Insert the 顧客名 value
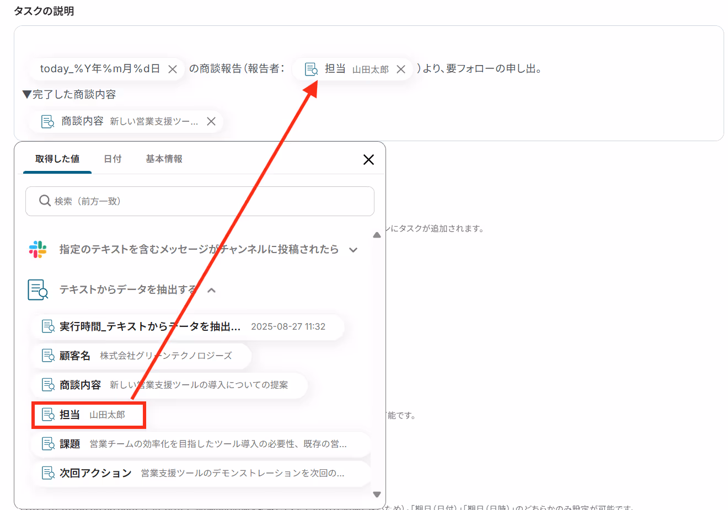 [141, 356]
